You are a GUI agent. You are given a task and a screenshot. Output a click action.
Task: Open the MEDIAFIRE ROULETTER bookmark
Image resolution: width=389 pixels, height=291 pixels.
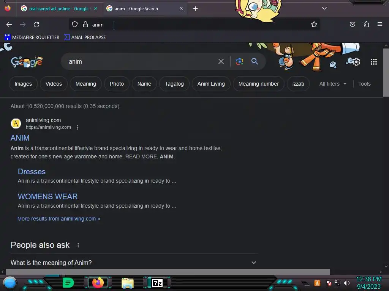point(32,38)
